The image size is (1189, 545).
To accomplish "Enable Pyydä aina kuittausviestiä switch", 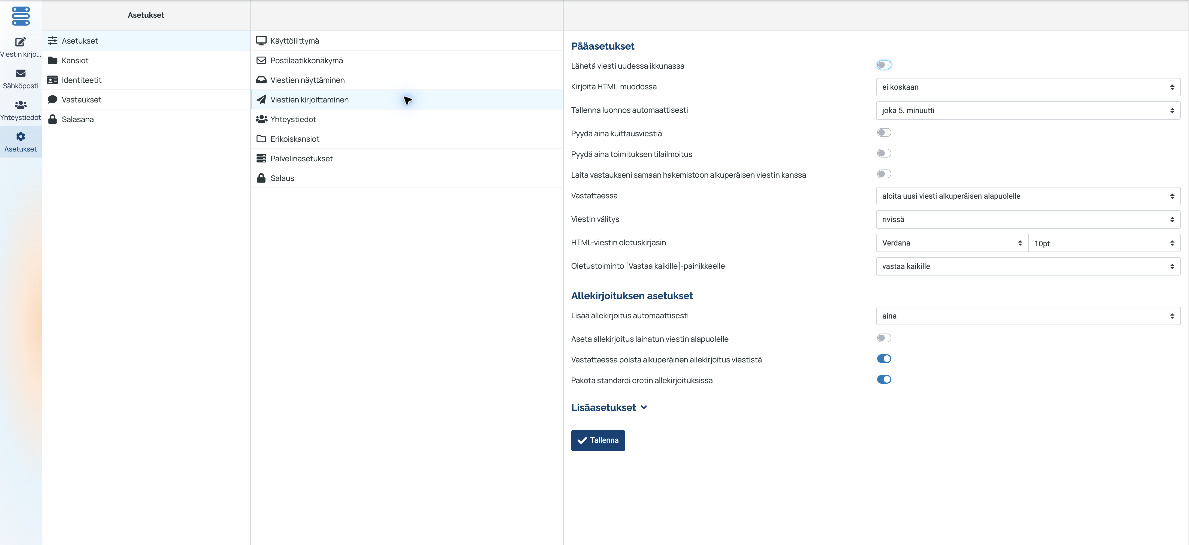I will tap(884, 132).
